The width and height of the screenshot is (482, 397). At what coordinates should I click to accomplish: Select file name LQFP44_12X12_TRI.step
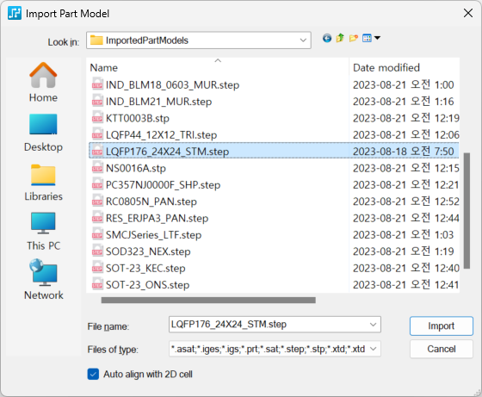pyautogui.click(x=162, y=134)
